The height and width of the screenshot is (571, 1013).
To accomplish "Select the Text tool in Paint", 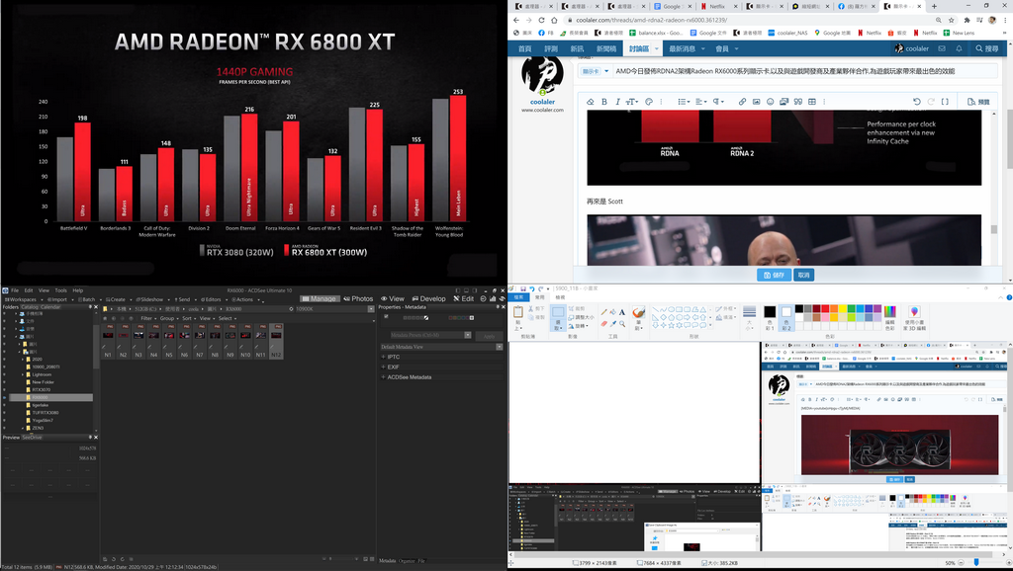I will 622,312.
